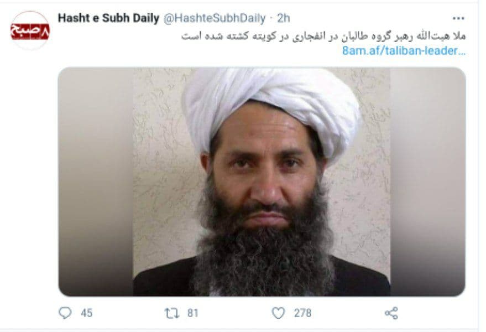
Task: View the 278 likes count
Action: tap(302, 313)
